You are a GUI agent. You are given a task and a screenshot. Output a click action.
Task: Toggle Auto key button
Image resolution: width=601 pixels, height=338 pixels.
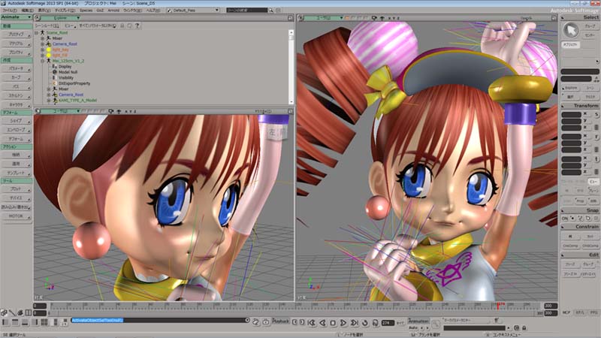tap(412, 328)
